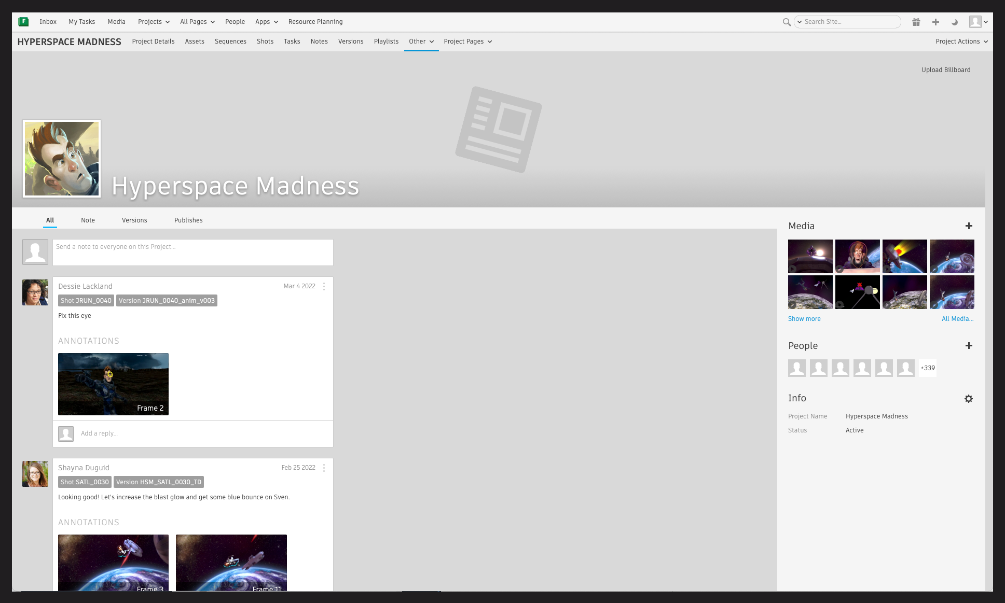
Task: Open the Shots project tab
Action: coord(265,41)
